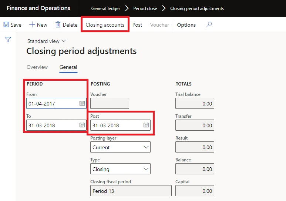Click the Finance and Operations title
The width and height of the screenshot is (286, 201).
point(38,8)
